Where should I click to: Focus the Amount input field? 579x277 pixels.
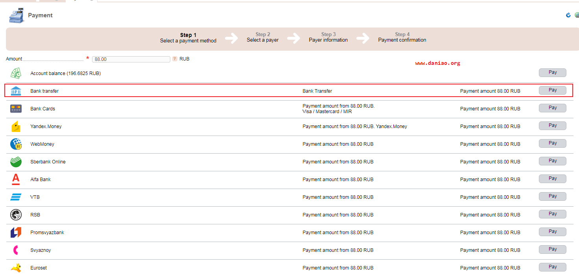(131, 59)
